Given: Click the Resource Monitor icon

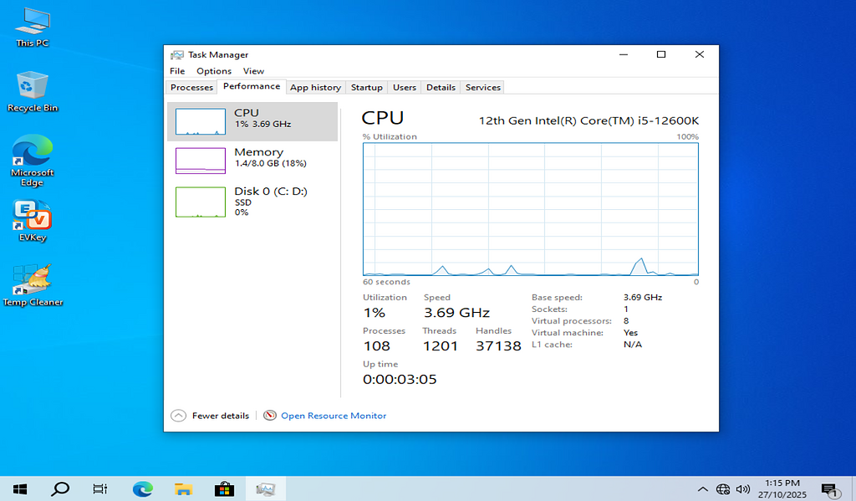Looking at the screenshot, I should (270, 416).
